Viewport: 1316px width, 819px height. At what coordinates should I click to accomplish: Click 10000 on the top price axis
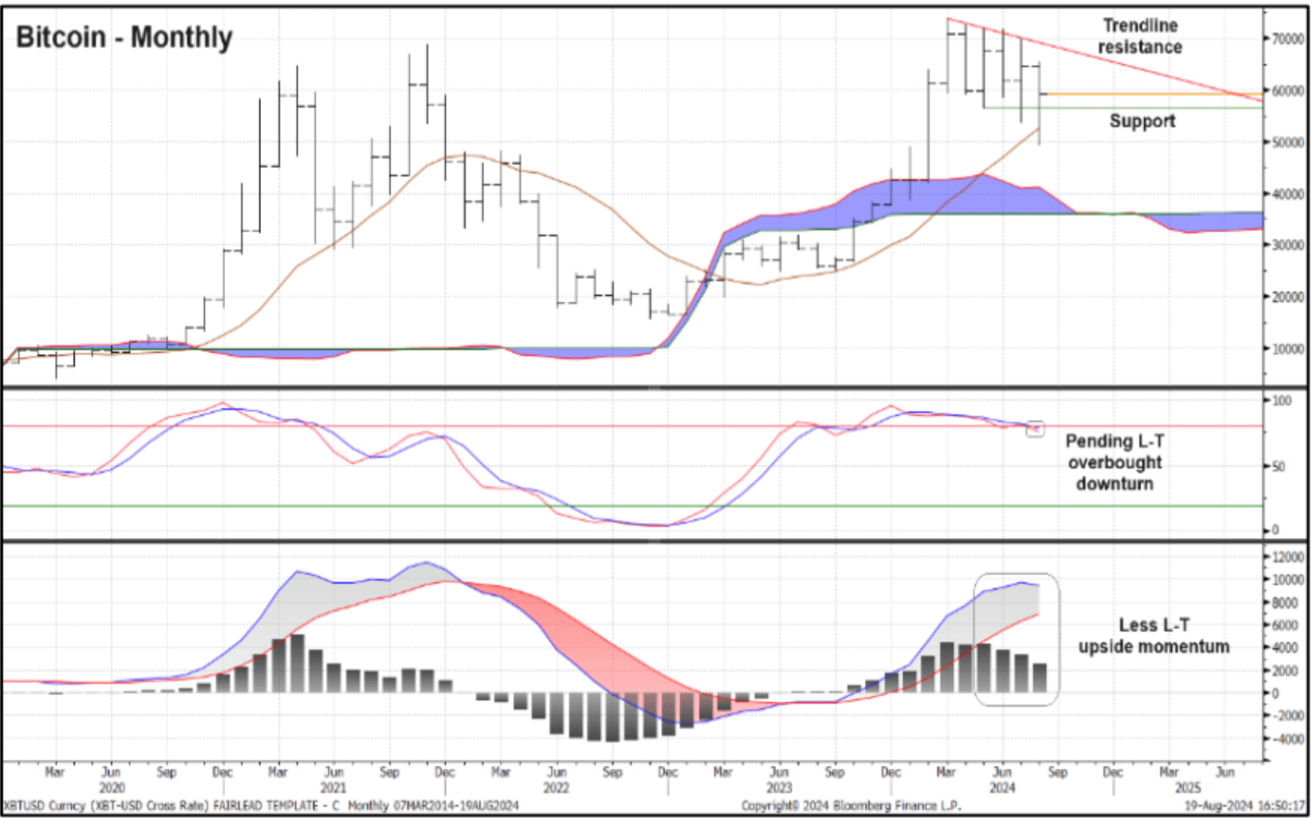pos(1288,349)
